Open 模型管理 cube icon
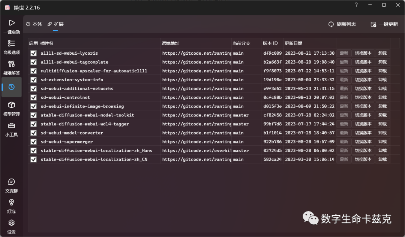 12,105
